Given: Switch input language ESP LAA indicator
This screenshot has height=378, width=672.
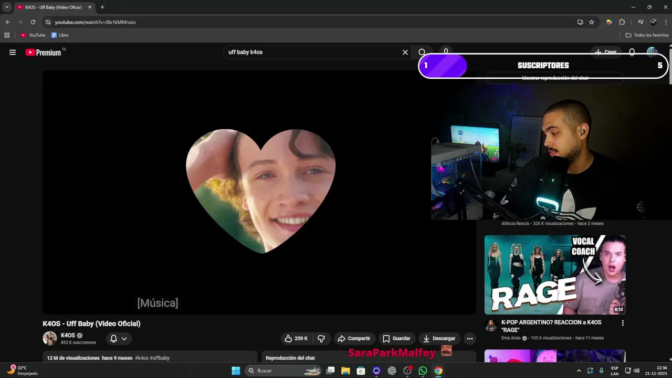Looking at the screenshot, I should coord(615,371).
